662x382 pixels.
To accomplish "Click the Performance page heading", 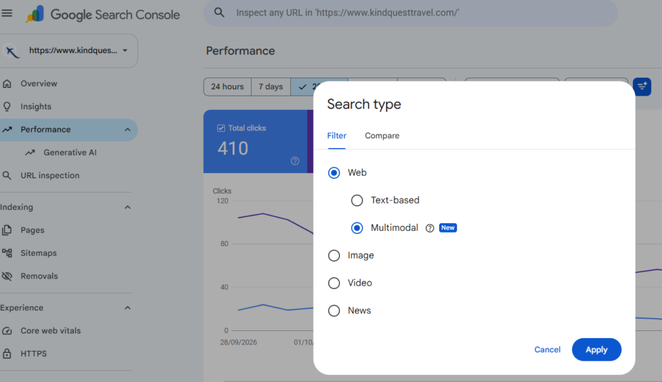I will pyautogui.click(x=240, y=50).
